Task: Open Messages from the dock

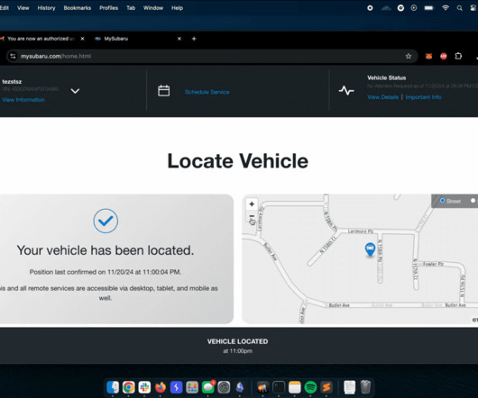Action: (x=208, y=387)
